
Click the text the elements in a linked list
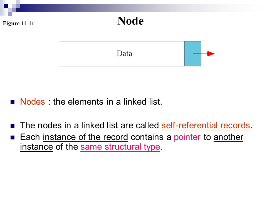point(107,102)
